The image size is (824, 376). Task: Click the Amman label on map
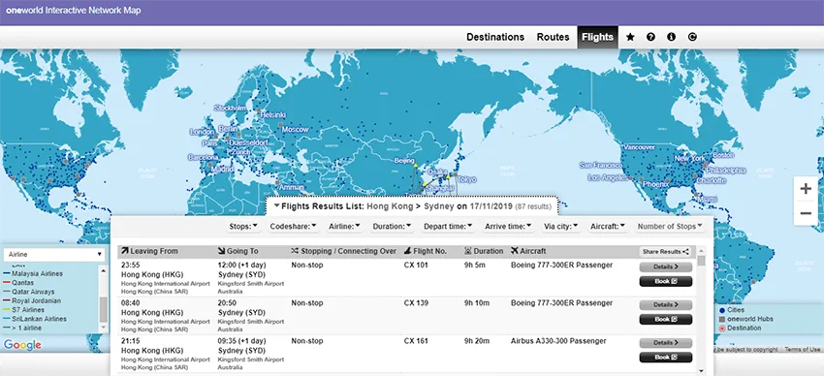click(292, 187)
